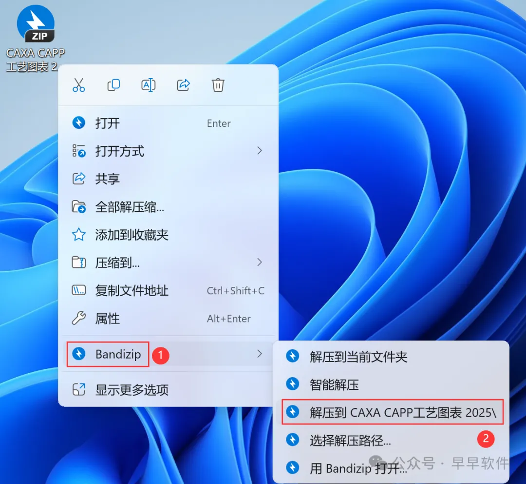Select 用 Bandizip 打开... option
This screenshot has height=484, width=526.
point(391,468)
